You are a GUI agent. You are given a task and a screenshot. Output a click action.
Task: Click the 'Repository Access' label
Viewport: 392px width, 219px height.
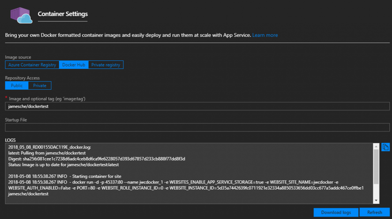22,78
